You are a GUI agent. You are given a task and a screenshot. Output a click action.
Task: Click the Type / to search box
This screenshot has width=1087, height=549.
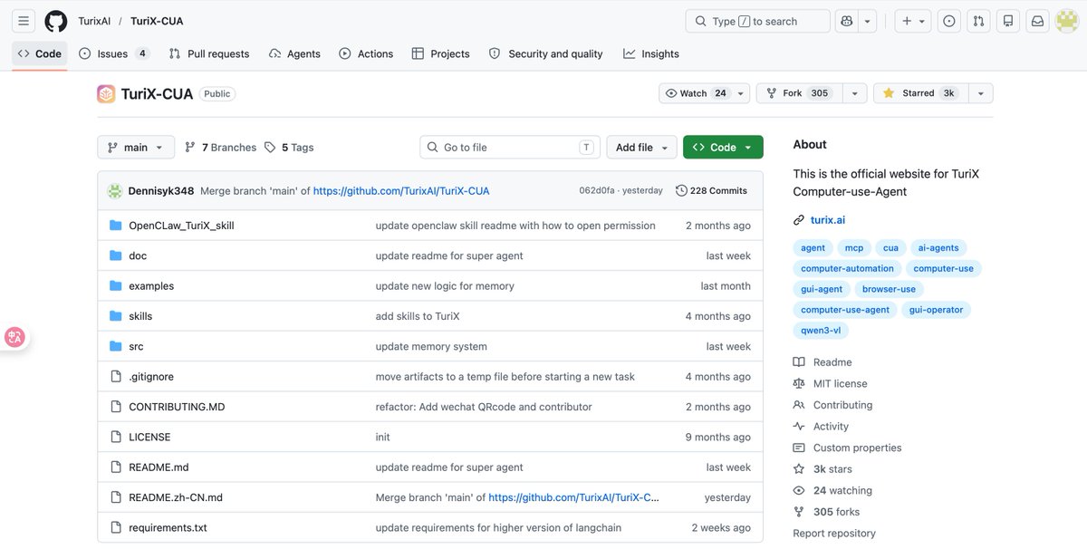click(757, 21)
